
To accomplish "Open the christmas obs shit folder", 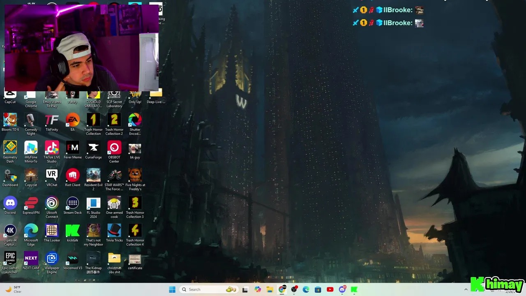I will coord(114,262).
